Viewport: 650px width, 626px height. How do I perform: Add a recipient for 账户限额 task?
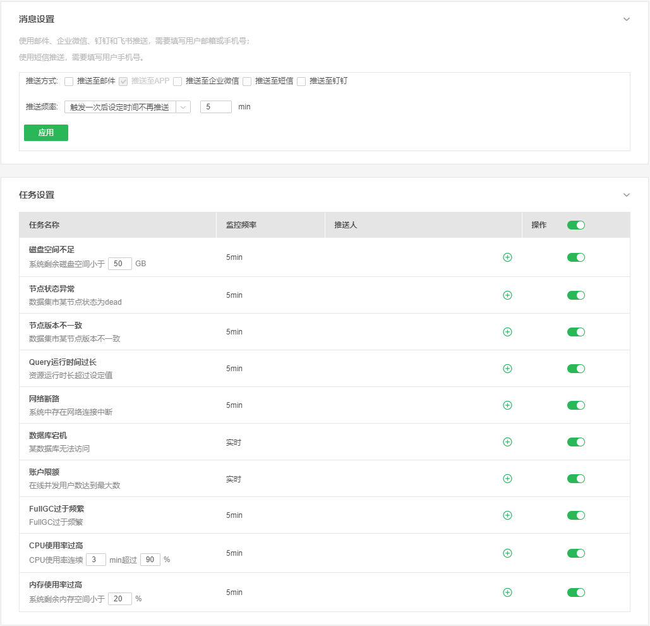[507, 479]
